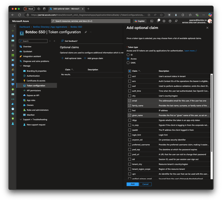Click Create a resource plus icon

click(x=13, y=31)
